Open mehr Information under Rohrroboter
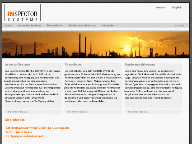This screenshot has width=192, height=144. coord(78,112)
